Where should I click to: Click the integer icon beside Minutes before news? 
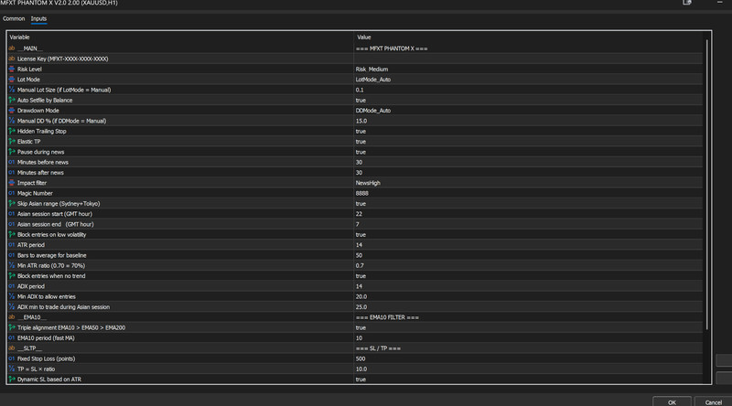12,162
